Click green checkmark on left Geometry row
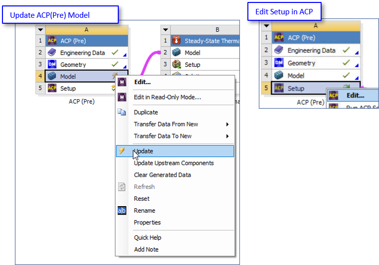Screen dimensions: 379x265 pyautogui.click(x=115, y=64)
